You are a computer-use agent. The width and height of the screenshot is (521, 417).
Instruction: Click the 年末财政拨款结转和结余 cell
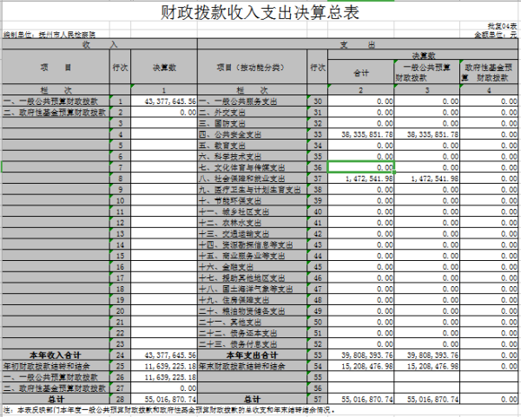pos(252,366)
